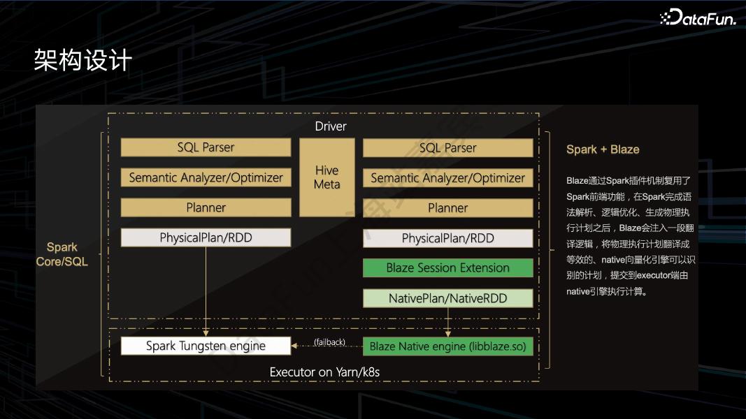Click the left SQL Parser block

(x=206, y=147)
